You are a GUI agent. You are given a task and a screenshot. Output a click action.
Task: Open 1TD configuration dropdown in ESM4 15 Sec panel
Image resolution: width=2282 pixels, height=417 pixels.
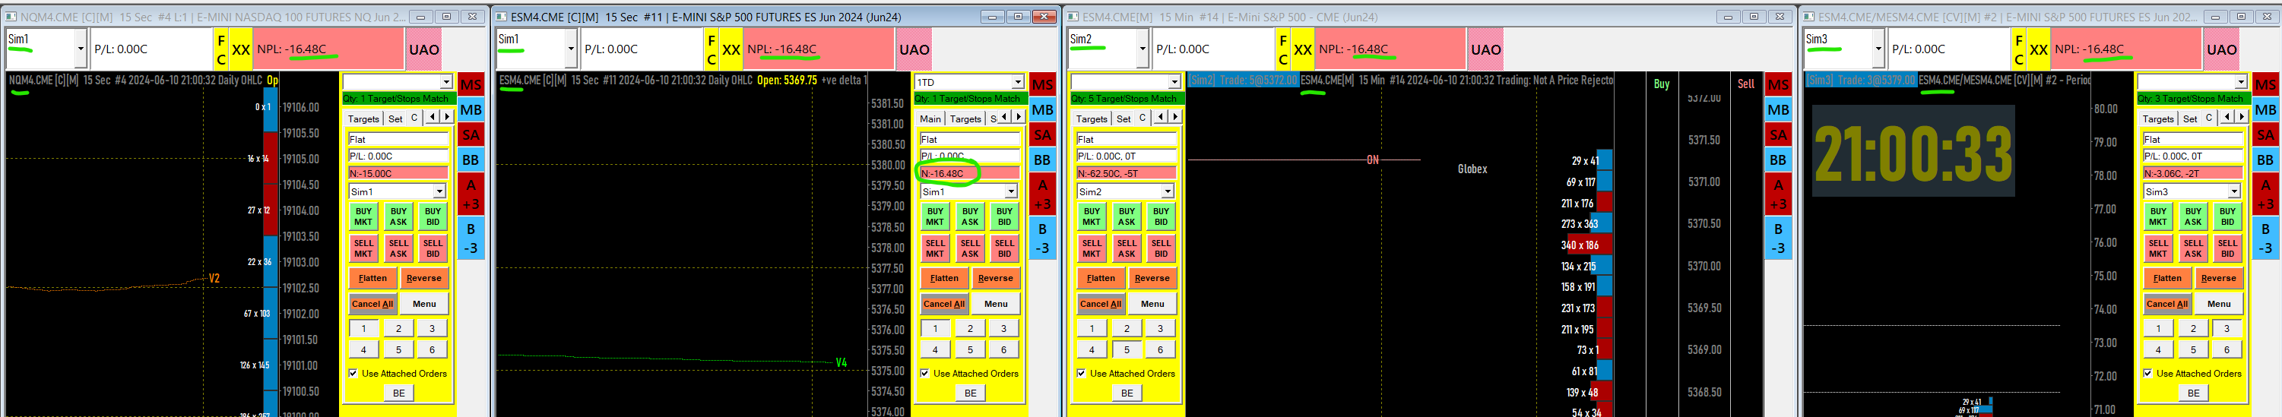click(1017, 82)
